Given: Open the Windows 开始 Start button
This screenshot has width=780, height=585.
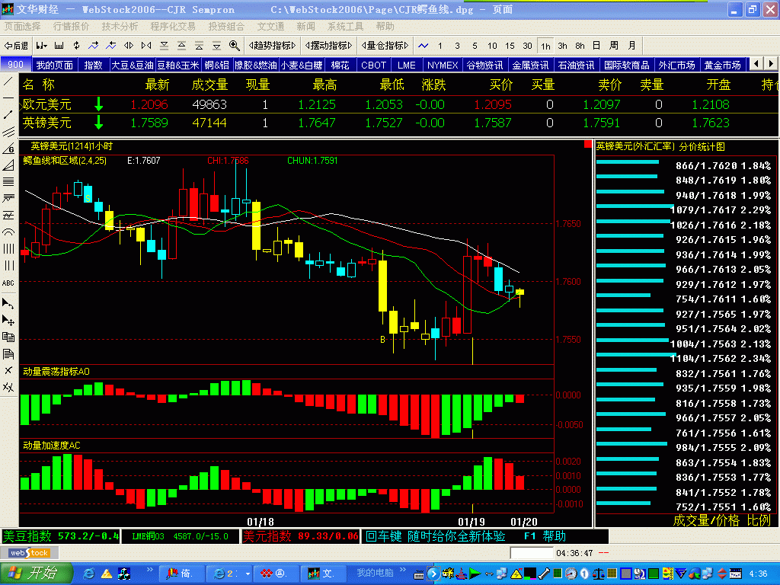Looking at the screenshot, I should 35,573.
